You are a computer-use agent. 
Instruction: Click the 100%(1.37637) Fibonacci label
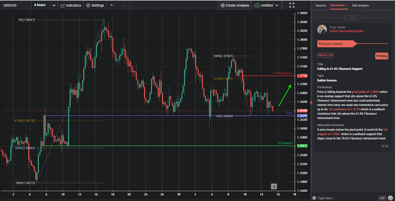click(x=223, y=56)
